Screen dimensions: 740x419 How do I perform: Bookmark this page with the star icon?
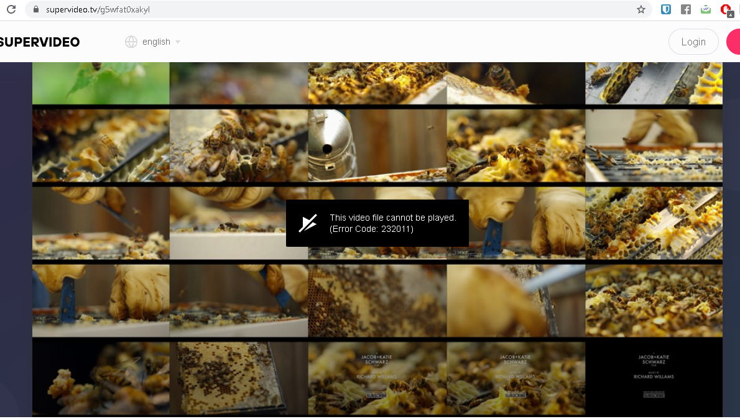[641, 9]
